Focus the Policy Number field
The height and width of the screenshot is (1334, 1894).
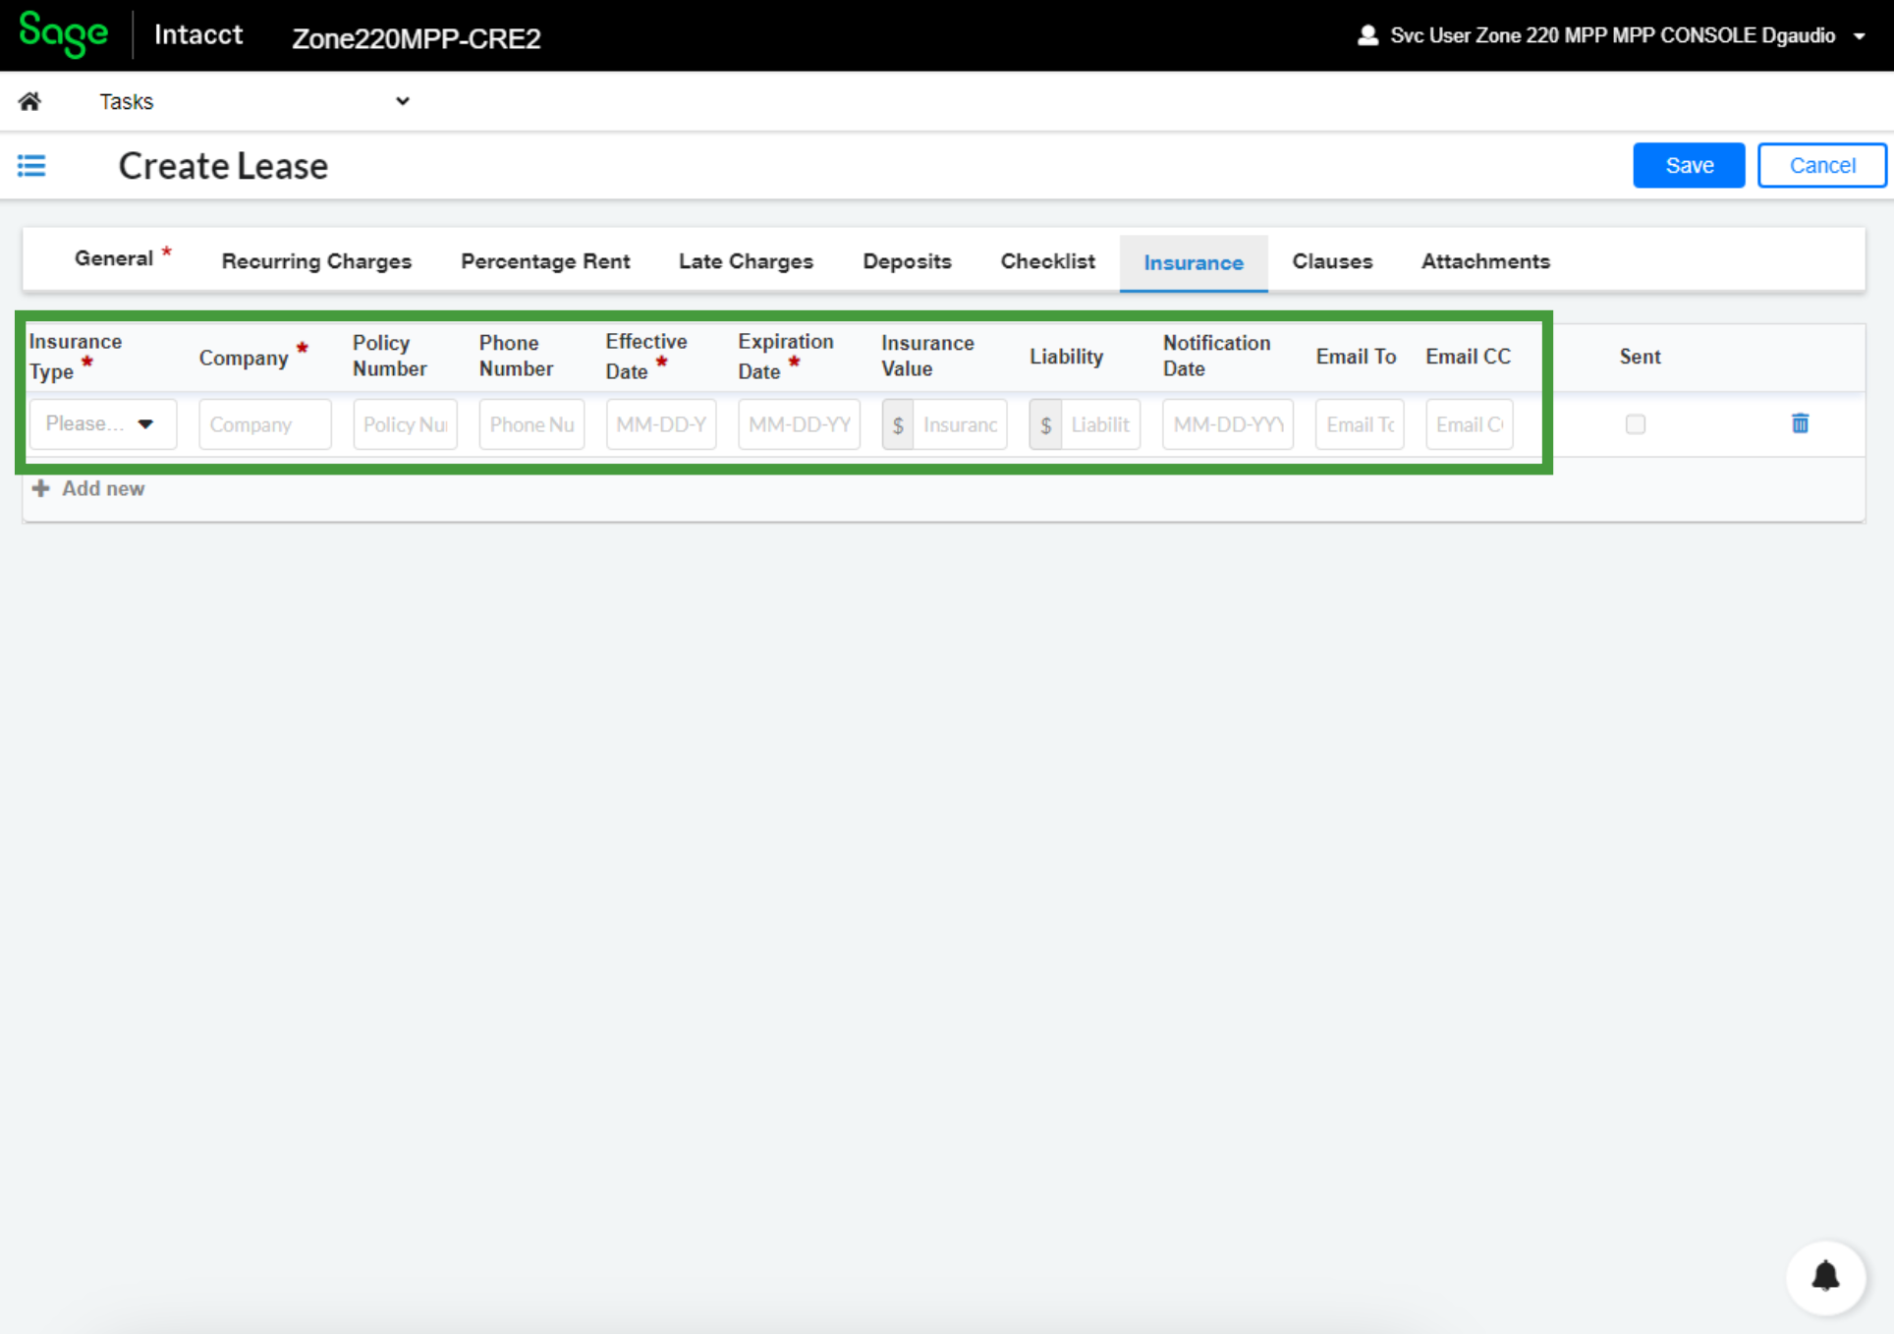(405, 424)
